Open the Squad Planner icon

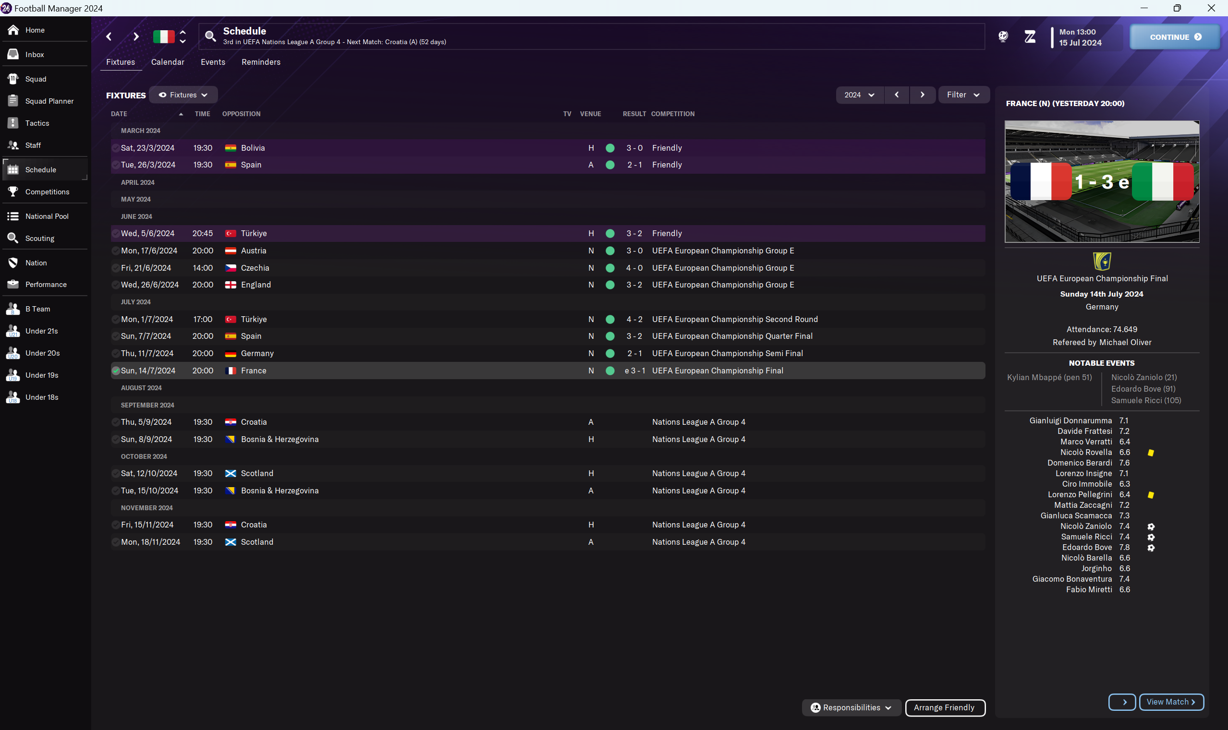[x=13, y=101]
